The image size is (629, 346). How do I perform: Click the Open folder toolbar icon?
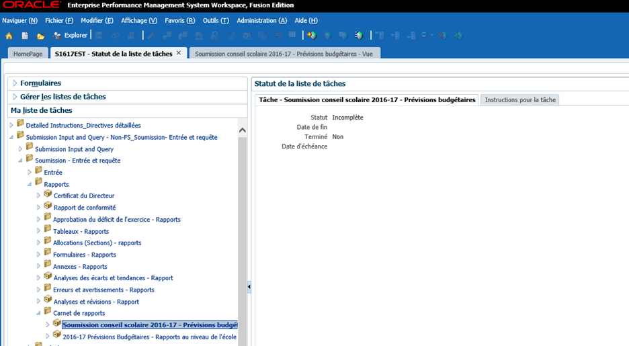point(41,36)
